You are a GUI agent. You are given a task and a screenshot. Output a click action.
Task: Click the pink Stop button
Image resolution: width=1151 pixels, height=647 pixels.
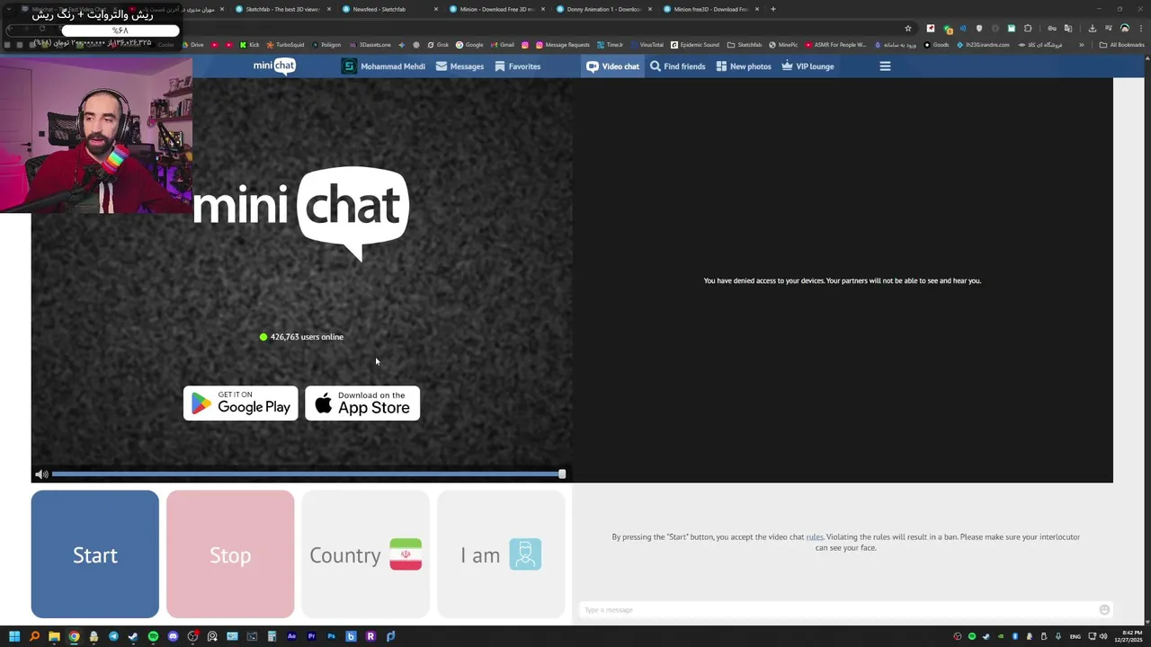coord(230,554)
